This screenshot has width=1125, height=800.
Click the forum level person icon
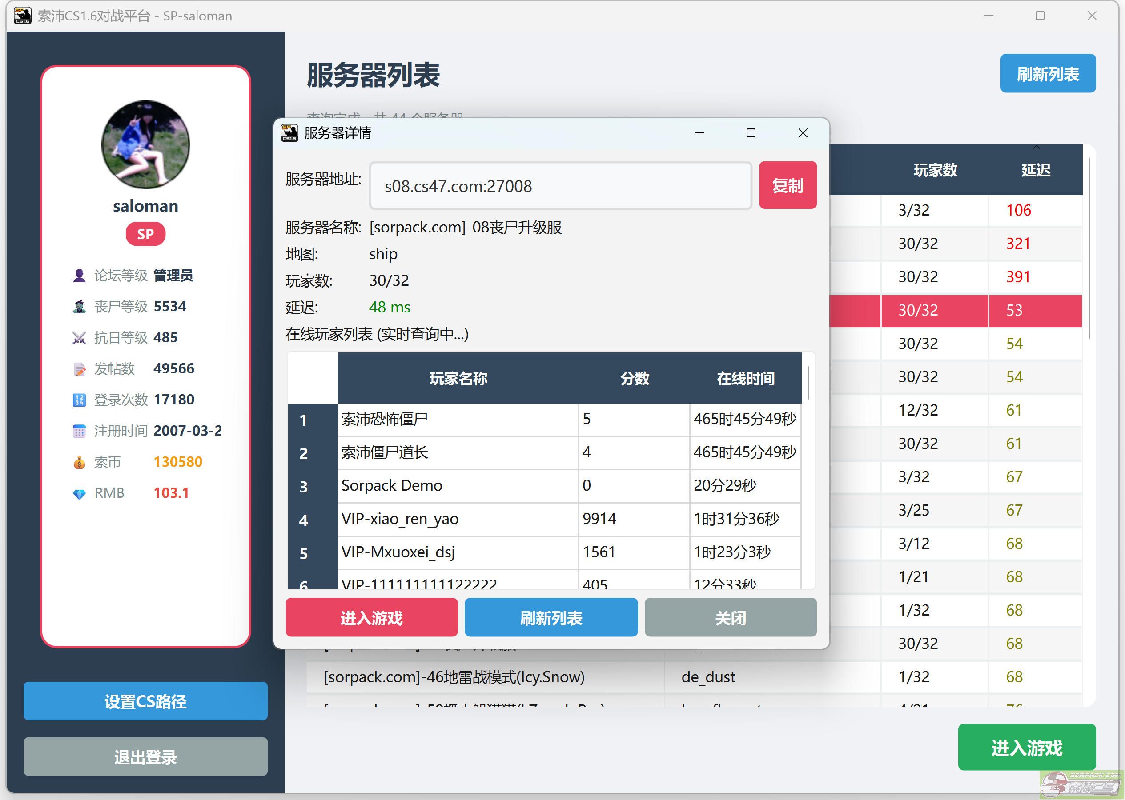(79, 276)
